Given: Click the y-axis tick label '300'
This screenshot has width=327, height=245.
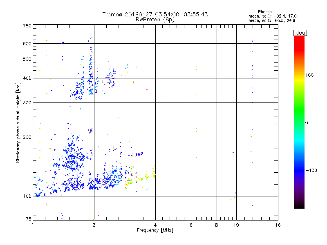Looking at the screenshot, I should (27, 103).
